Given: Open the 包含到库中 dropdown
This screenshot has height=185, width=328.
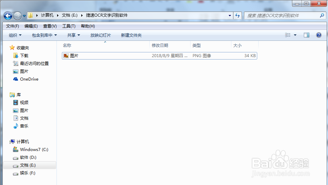Looking at the screenshot, I should click(44, 35).
